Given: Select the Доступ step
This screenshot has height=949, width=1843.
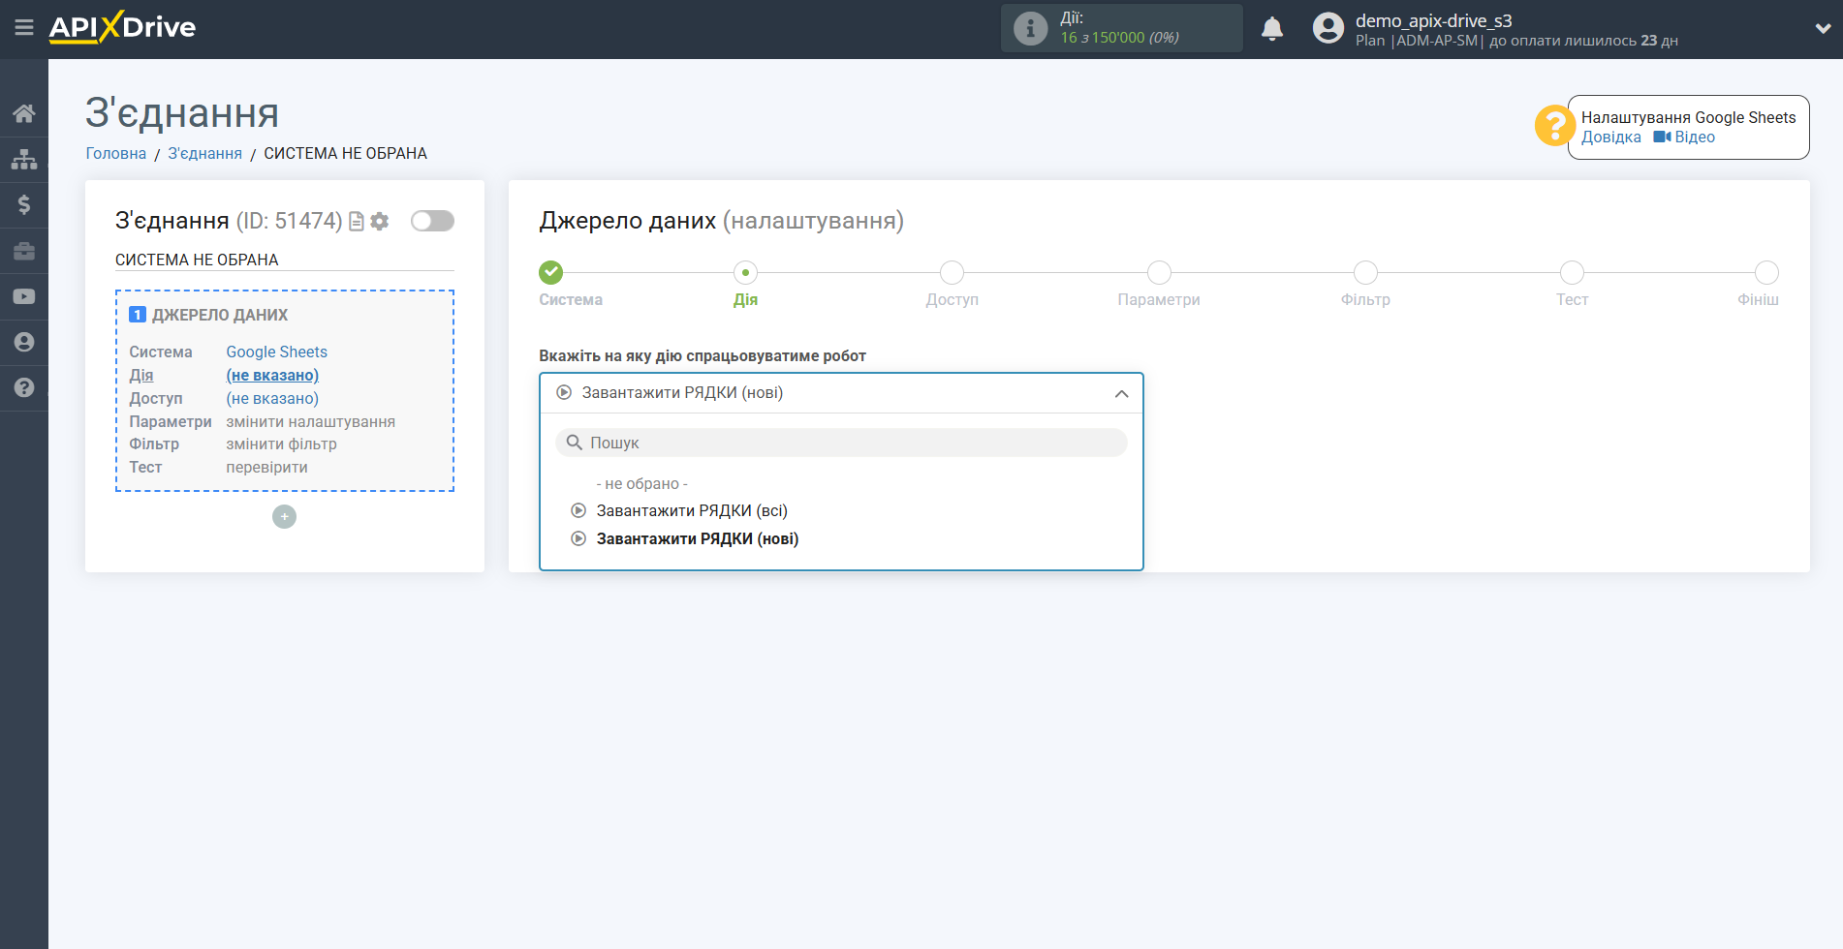Looking at the screenshot, I should 953,273.
